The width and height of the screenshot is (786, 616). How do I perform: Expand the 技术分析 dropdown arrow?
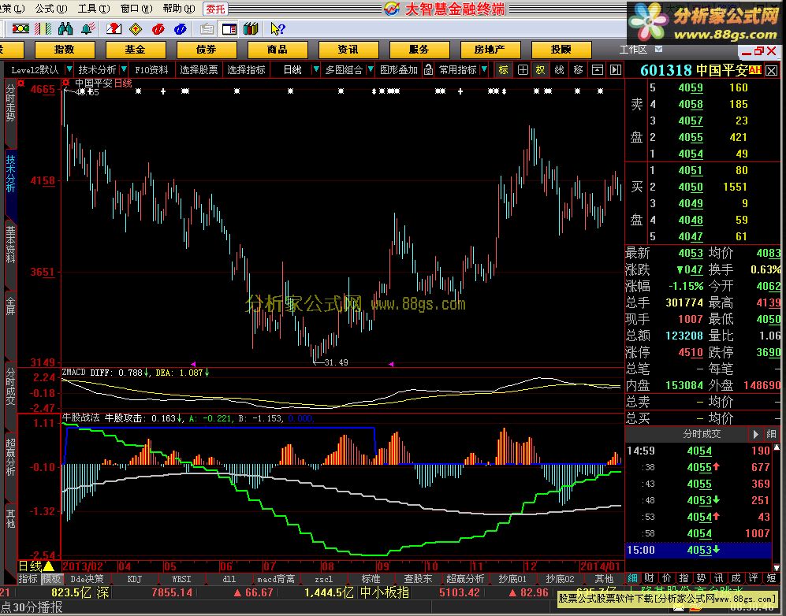point(124,69)
